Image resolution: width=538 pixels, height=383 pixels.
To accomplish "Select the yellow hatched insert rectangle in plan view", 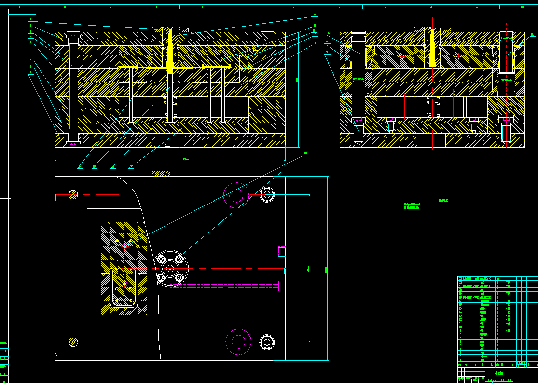I will (x=124, y=268).
